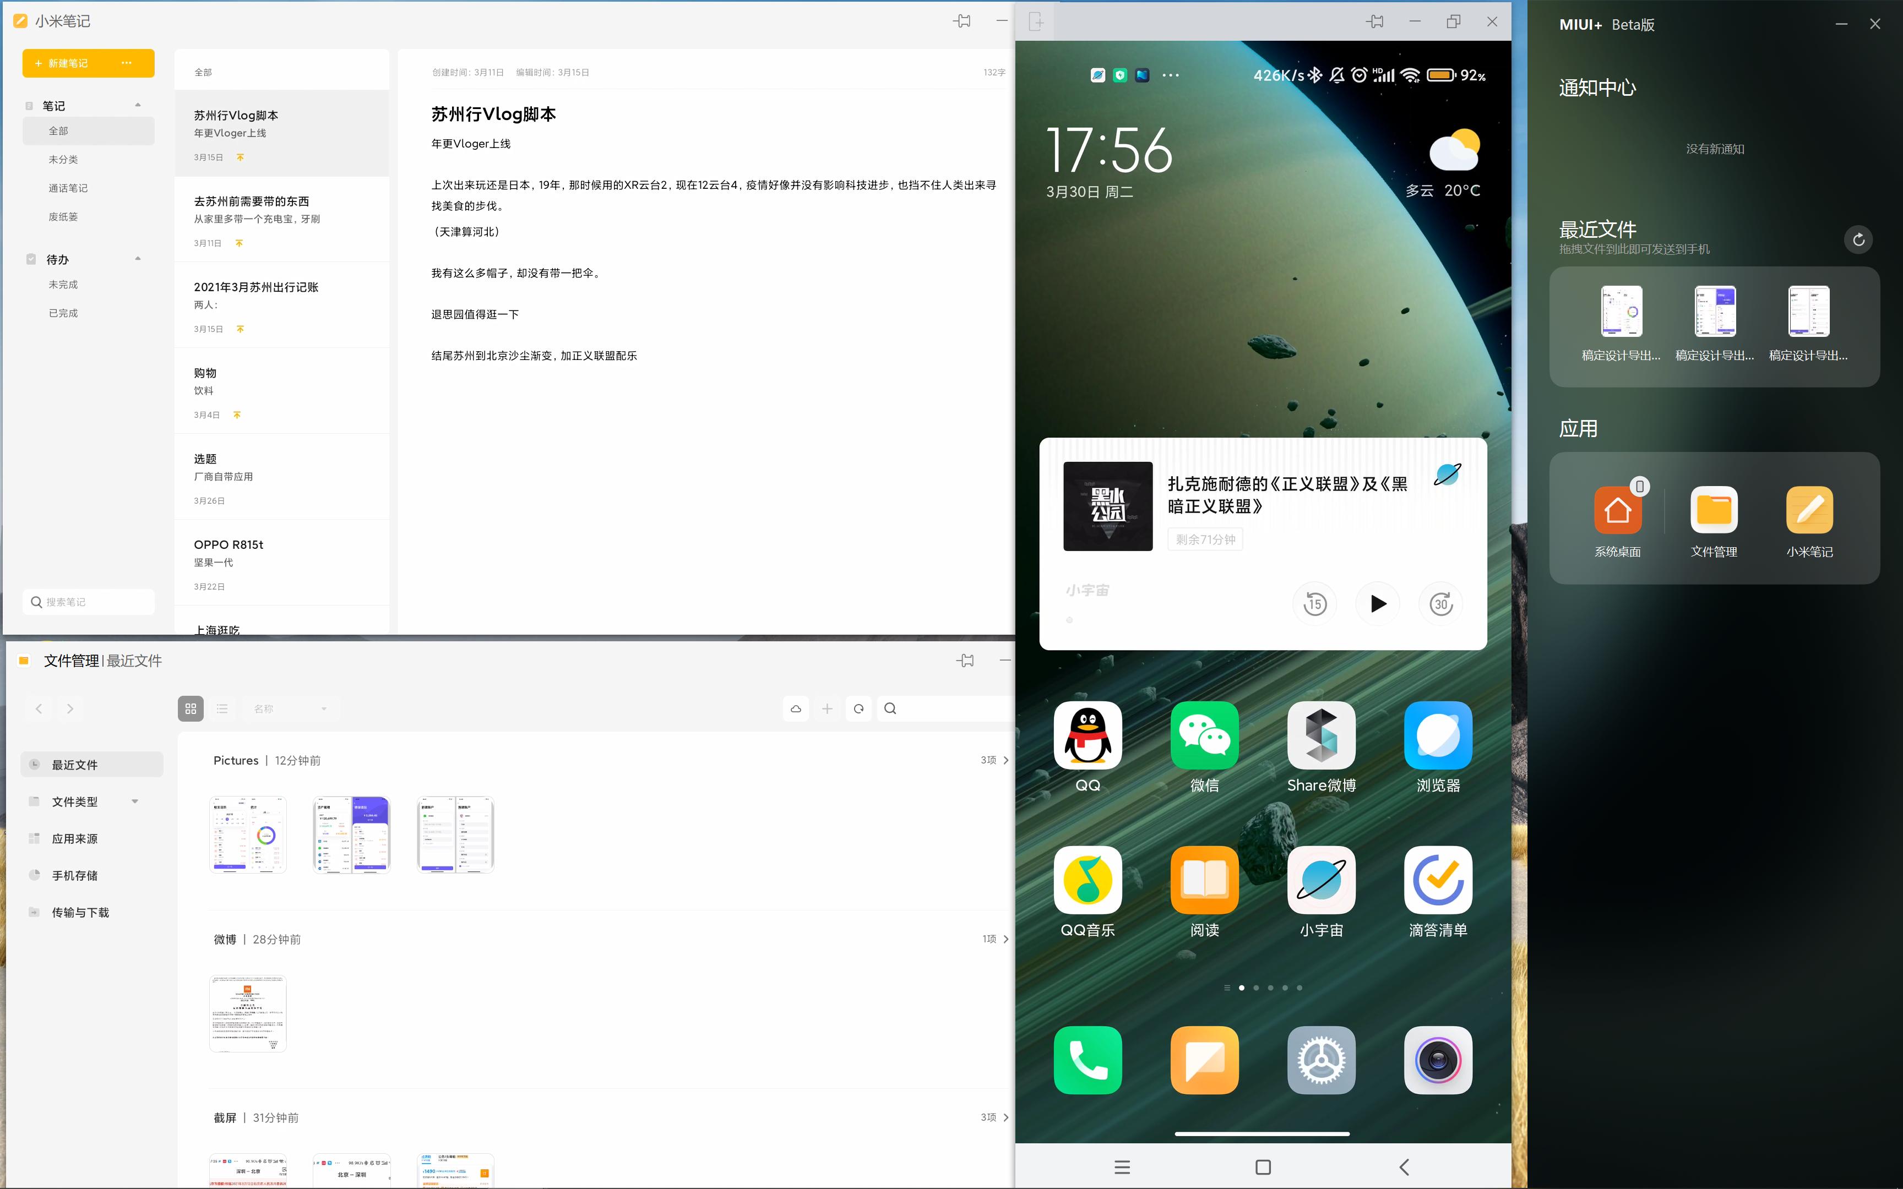Open 小米笔记 from MIUI+ apps panel

click(x=1809, y=511)
